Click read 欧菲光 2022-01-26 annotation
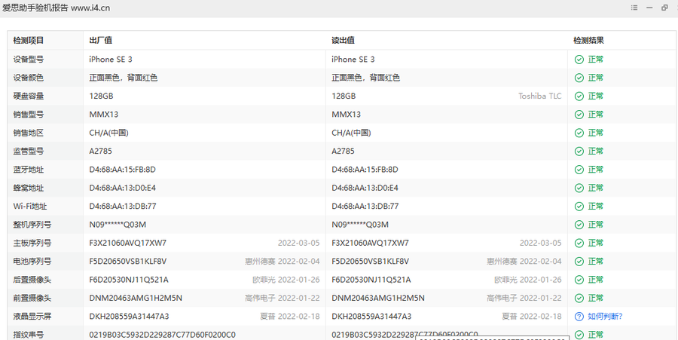 coord(528,280)
